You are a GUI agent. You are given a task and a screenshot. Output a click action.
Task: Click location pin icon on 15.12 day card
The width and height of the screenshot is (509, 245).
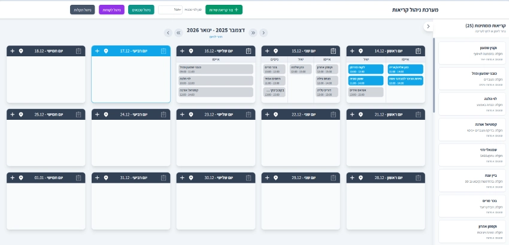tap(276, 51)
